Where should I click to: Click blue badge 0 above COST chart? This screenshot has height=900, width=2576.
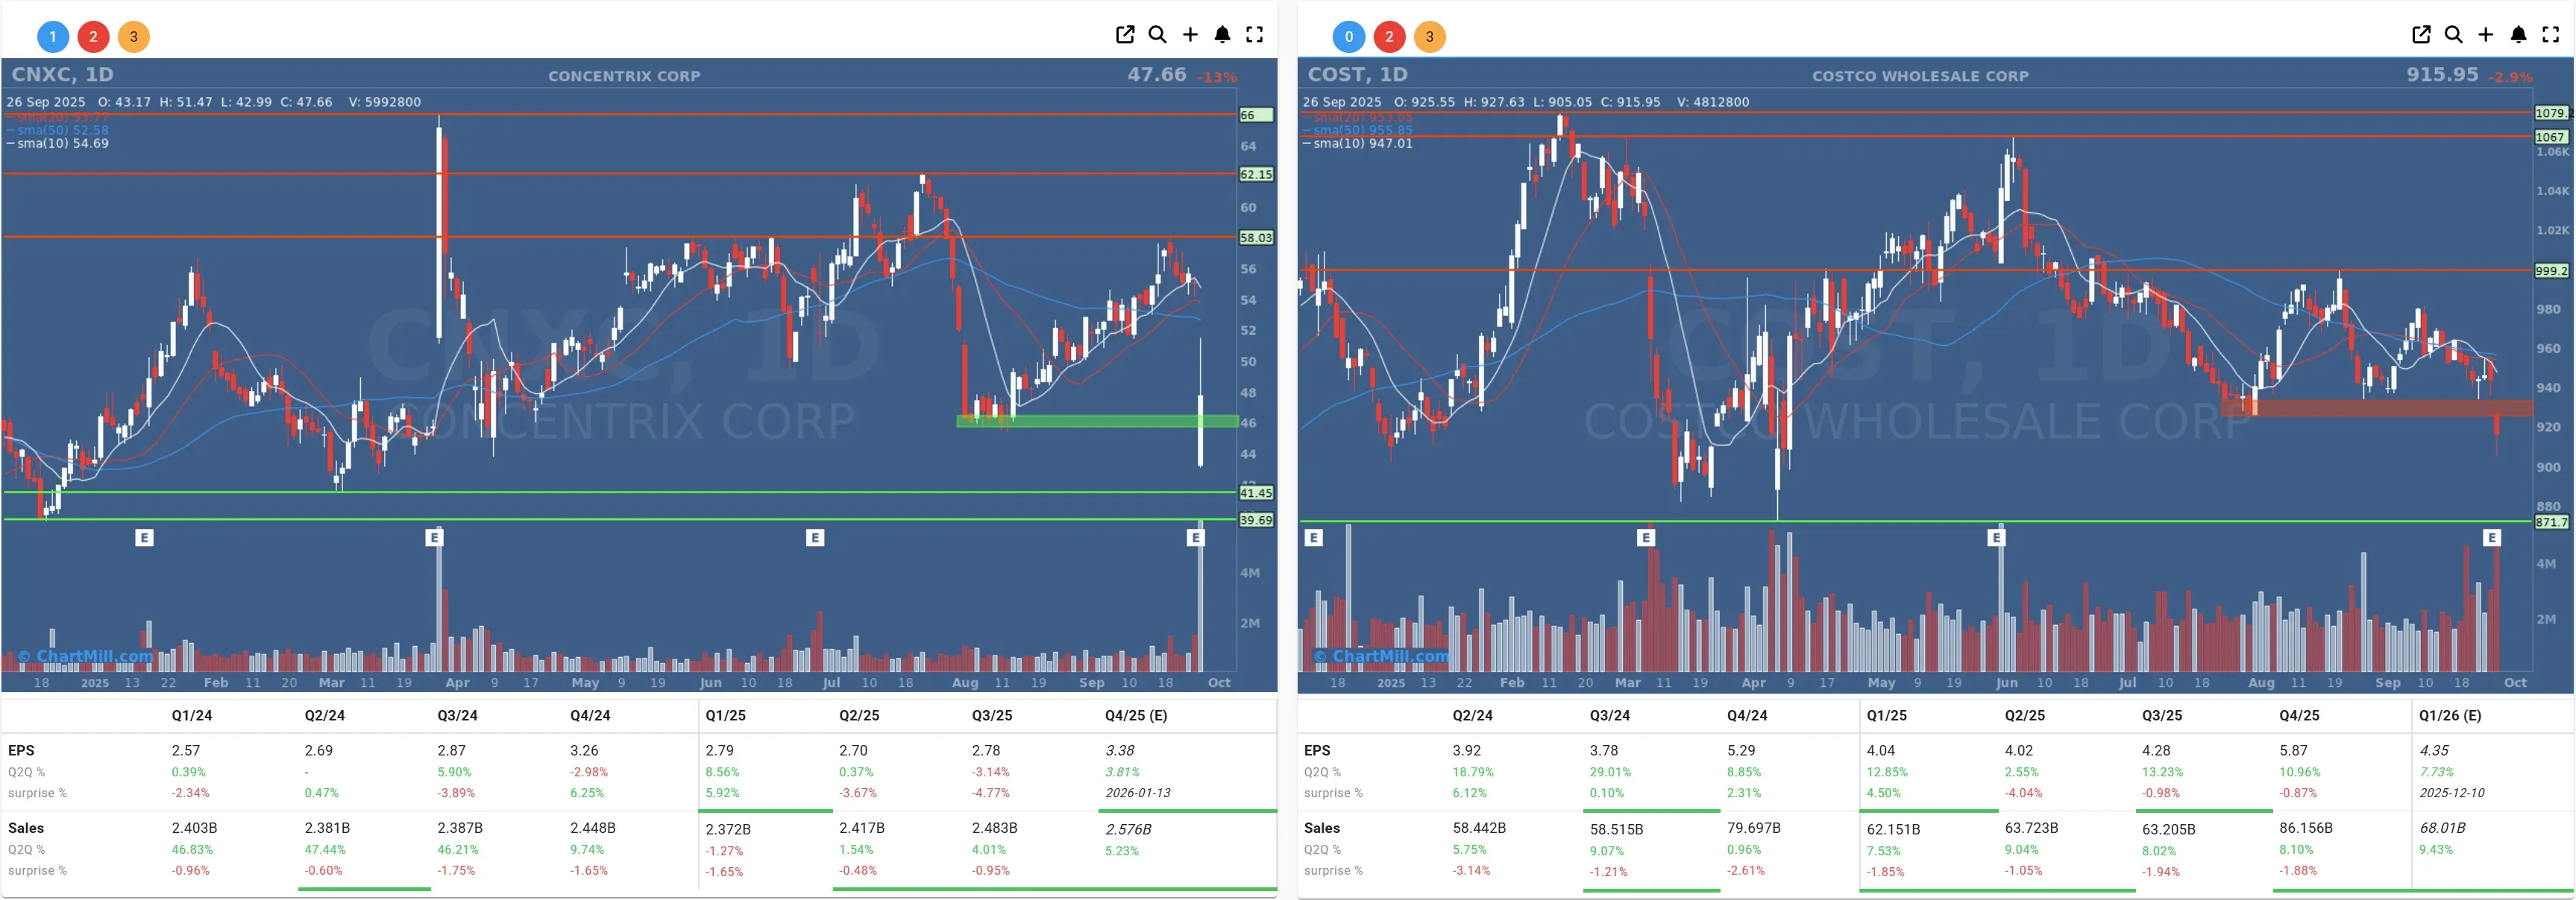[1349, 37]
